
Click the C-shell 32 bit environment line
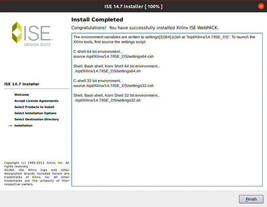pyautogui.click(x=98, y=81)
